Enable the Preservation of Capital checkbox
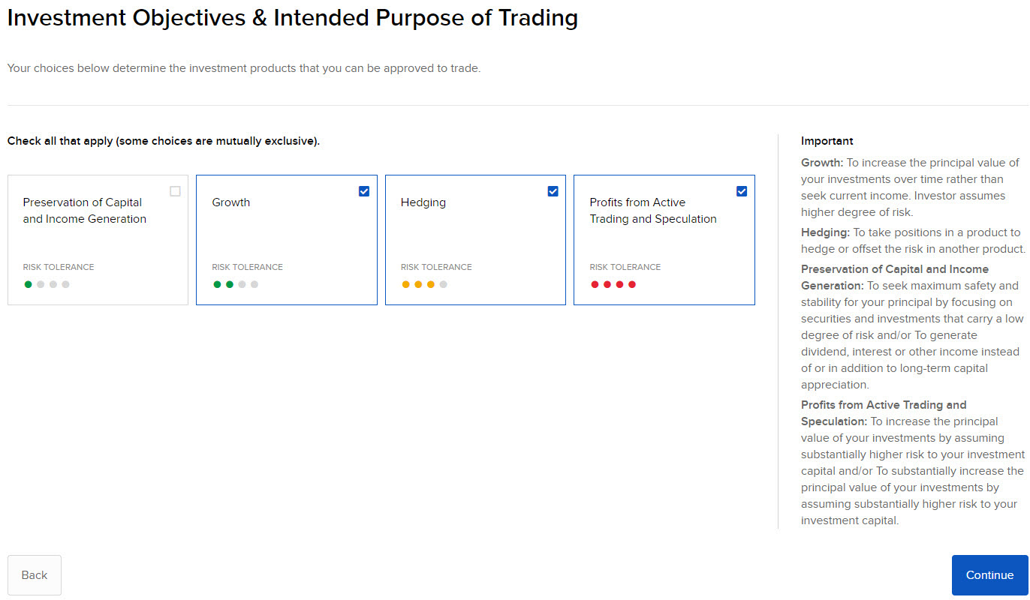 point(175,191)
